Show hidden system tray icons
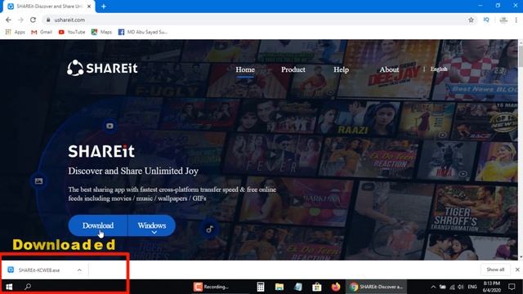The width and height of the screenshot is (523, 294). 433,287
